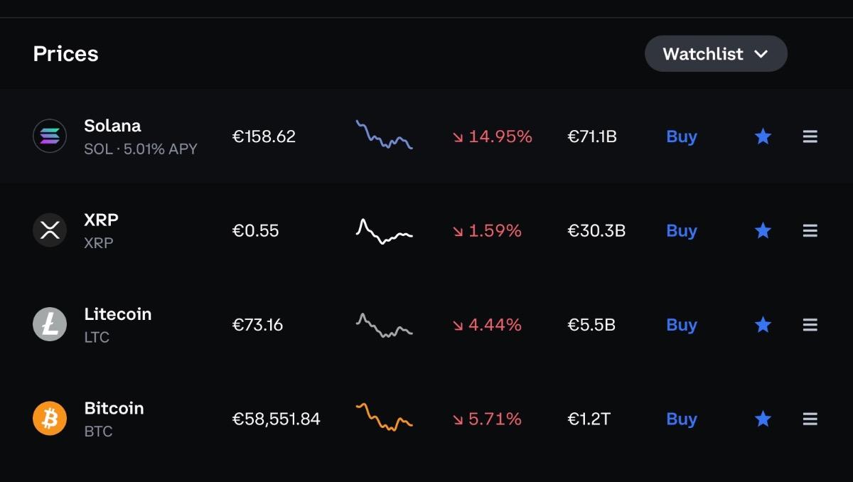Open the Solana price sparkline chart
This screenshot has width=853, height=482.
click(x=384, y=135)
